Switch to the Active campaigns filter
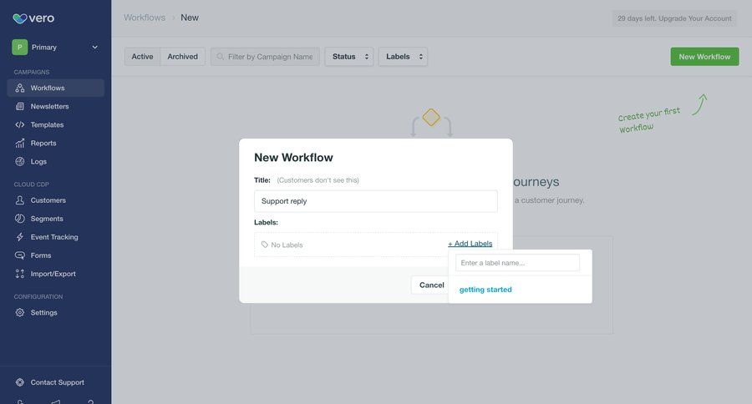 tap(142, 57)
